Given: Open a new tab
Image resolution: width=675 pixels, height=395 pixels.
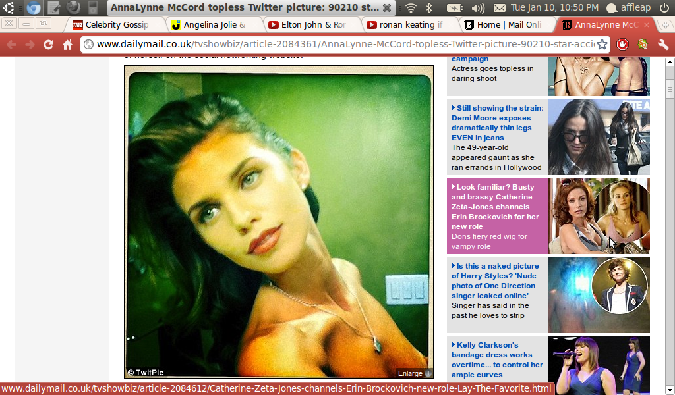Looking at the screenshot, I should pos(664,24).
